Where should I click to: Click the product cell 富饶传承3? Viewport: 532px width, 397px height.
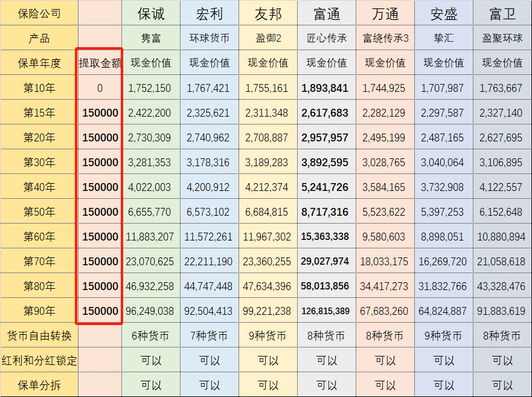(x=385, y=38)
